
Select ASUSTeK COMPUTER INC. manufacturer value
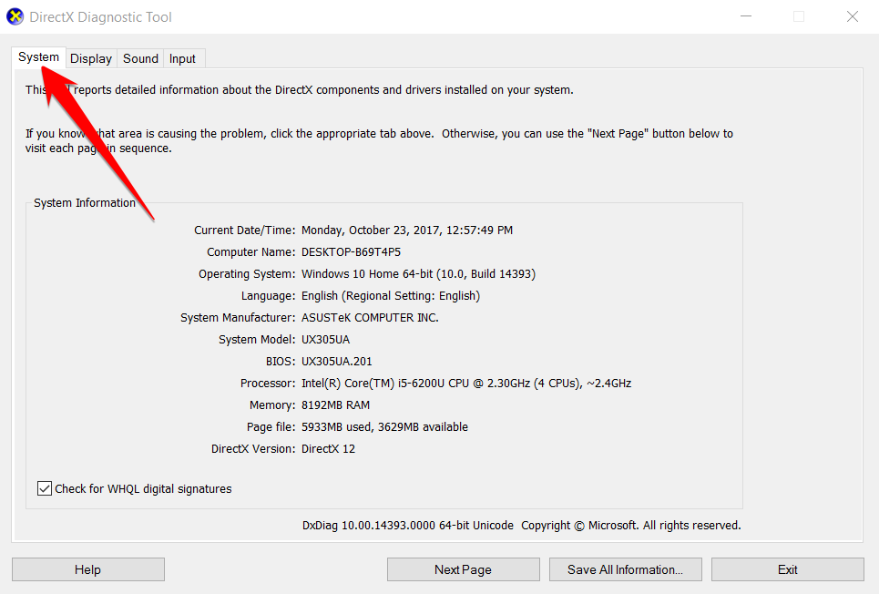click(370, 317)
